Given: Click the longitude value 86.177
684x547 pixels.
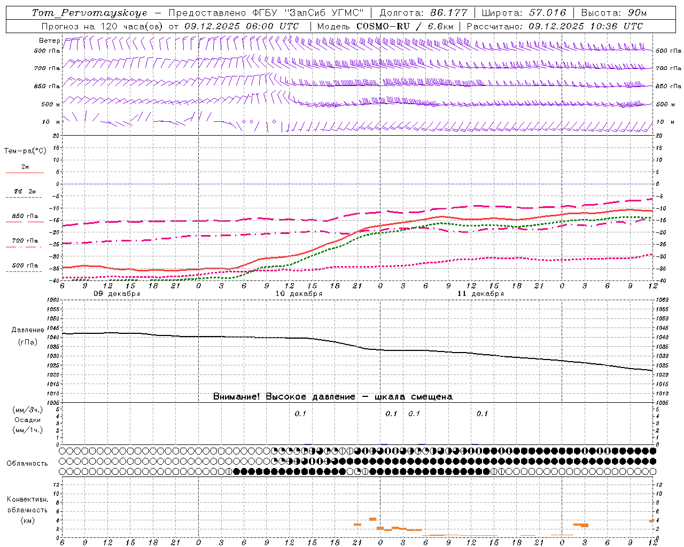Looking at the screenshot, I should tap(449, 13).
